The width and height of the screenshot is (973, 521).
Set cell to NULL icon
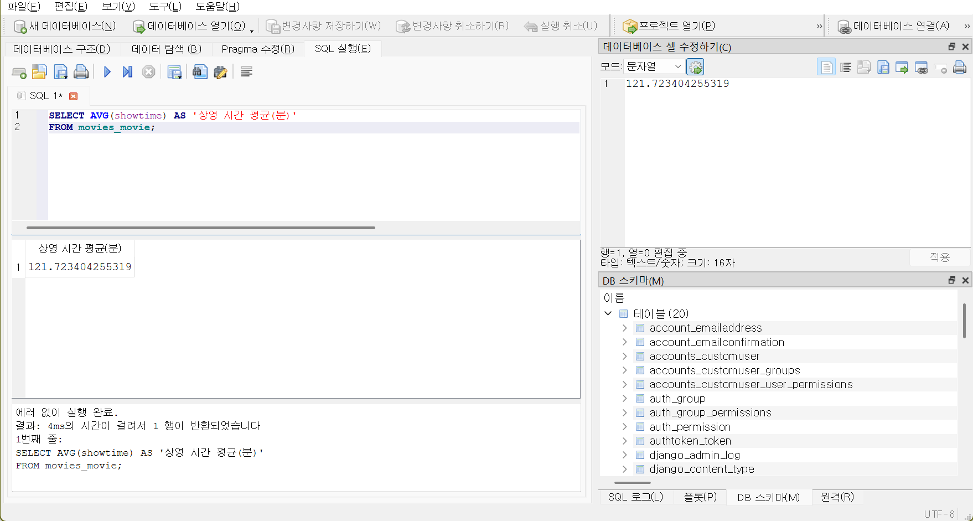[x=940, y=68]
